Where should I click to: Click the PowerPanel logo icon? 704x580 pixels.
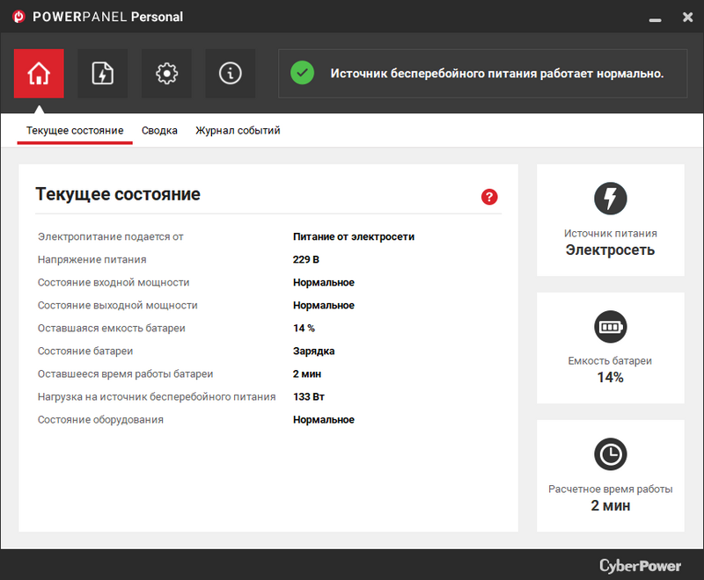pos(18,18)
